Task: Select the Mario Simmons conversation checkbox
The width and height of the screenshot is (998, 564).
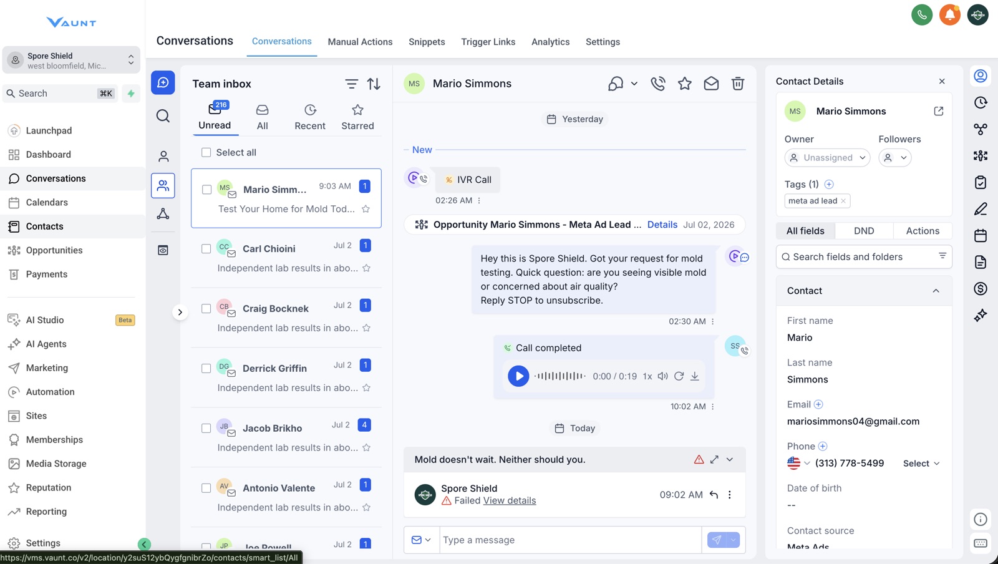Action: point(206,190)
